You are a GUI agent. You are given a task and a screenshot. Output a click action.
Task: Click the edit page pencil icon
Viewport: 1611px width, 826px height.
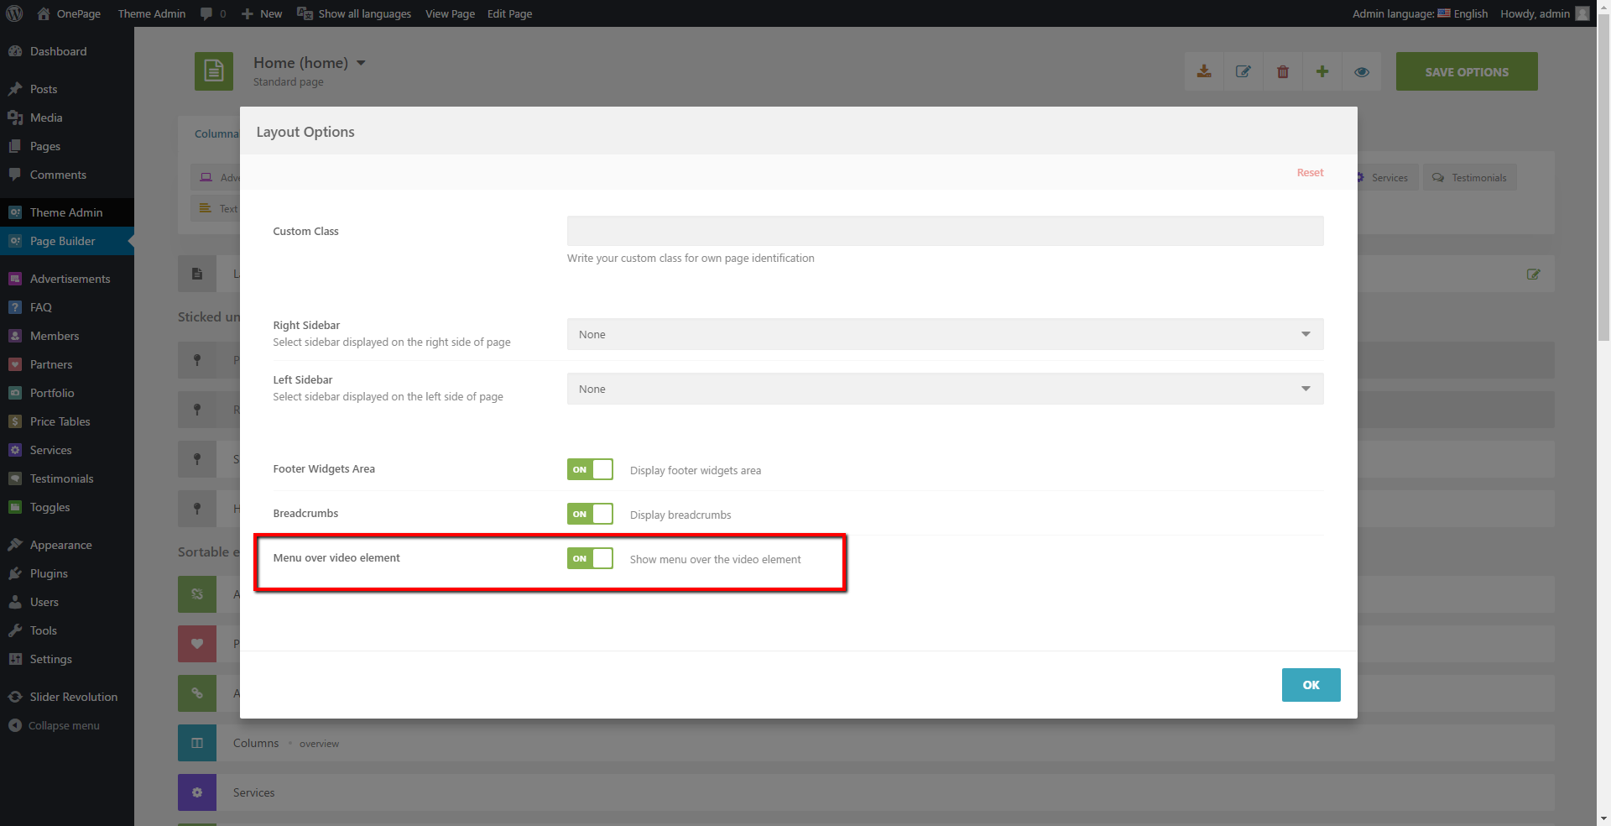(1243, 71)
